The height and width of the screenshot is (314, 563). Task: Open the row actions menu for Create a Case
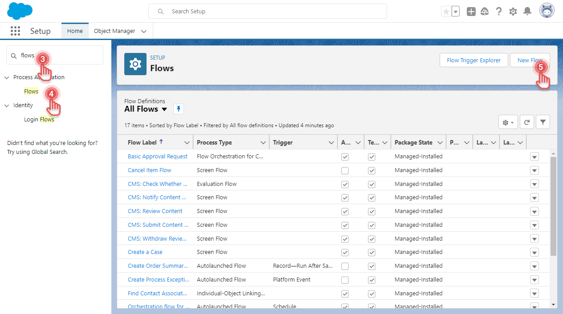click(534, 252)
